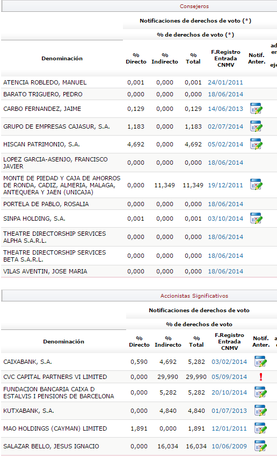This screenshot has height=457, width=277.
Task: Click name PORTELA DE PABLO, ROSALIA
Action: [x=46, y=205]
